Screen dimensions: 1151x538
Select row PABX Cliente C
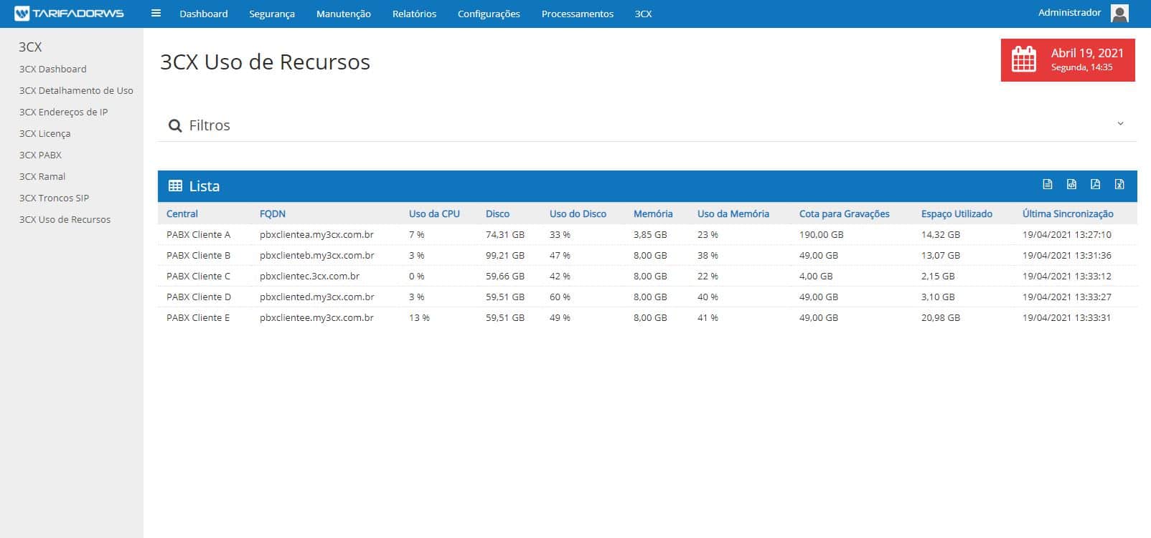pos(647,276)
